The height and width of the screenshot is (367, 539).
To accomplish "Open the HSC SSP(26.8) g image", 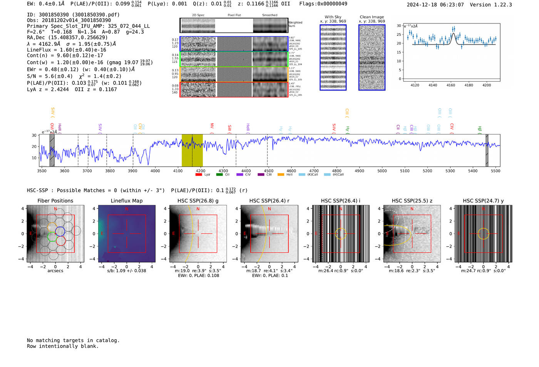I will [x=198, y=234].
